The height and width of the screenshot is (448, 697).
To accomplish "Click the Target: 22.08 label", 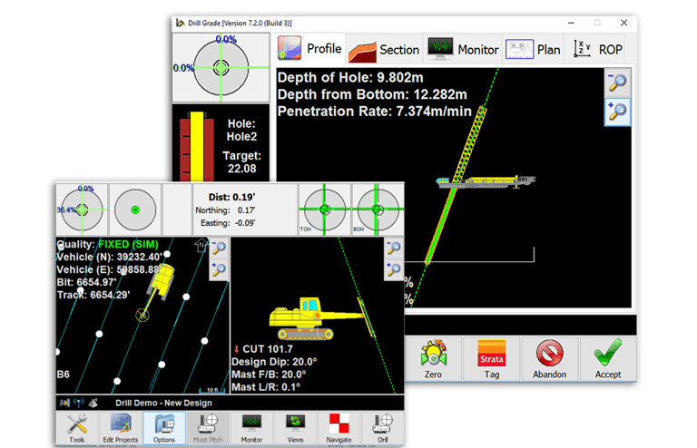I will pos(241,162).
